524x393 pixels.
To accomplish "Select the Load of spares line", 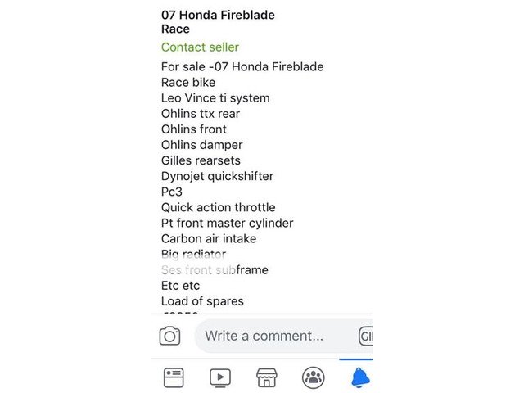I will (202, 301).
